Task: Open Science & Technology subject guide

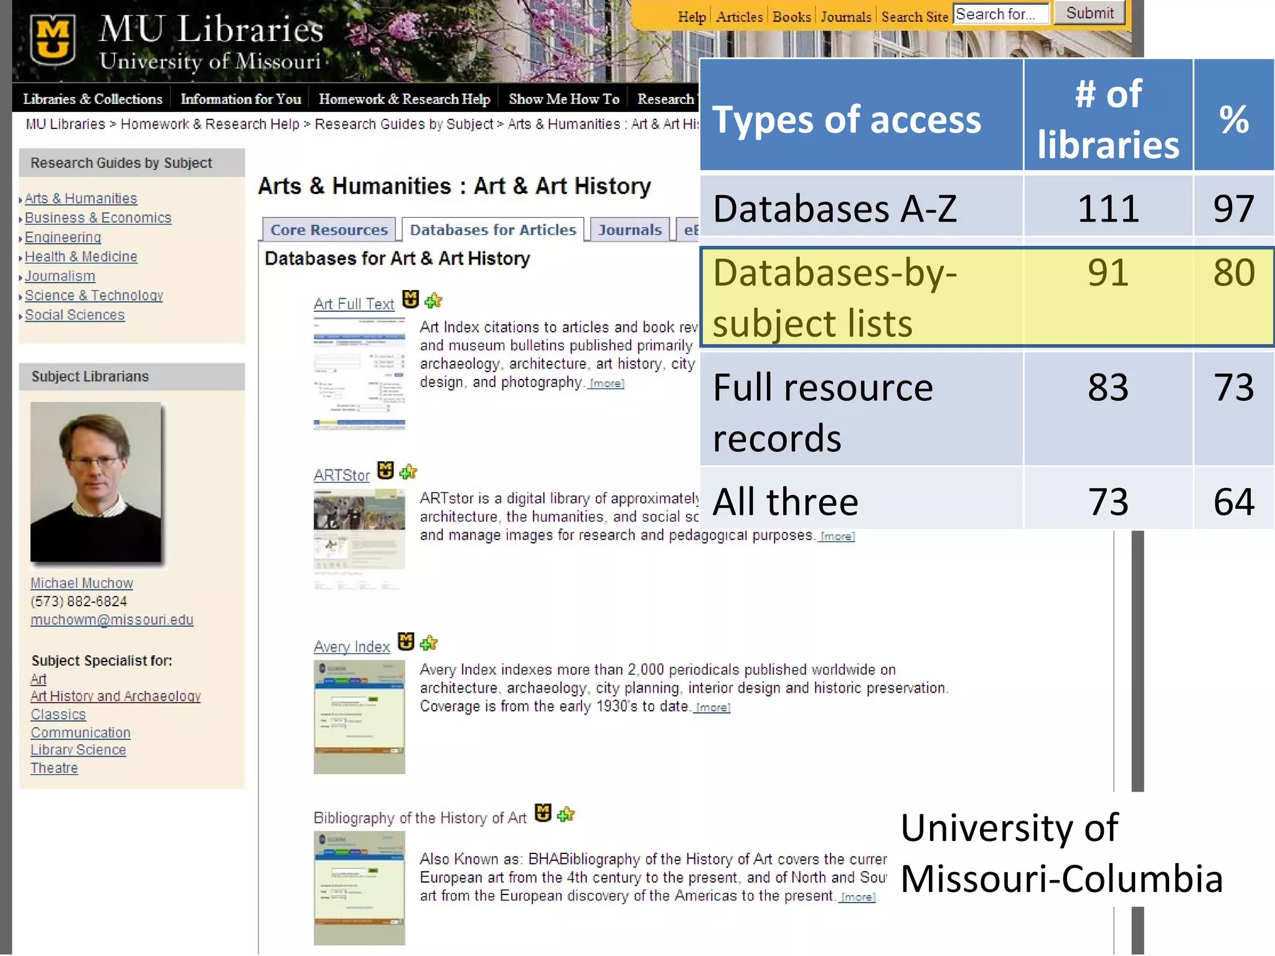Action: point(94,296)
